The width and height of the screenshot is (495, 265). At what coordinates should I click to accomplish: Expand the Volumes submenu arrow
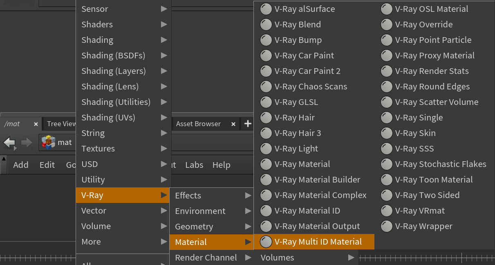(351, 258)
